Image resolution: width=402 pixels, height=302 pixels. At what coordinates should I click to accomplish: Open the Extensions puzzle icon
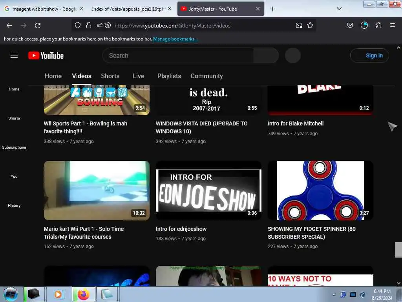pos(378,25)
